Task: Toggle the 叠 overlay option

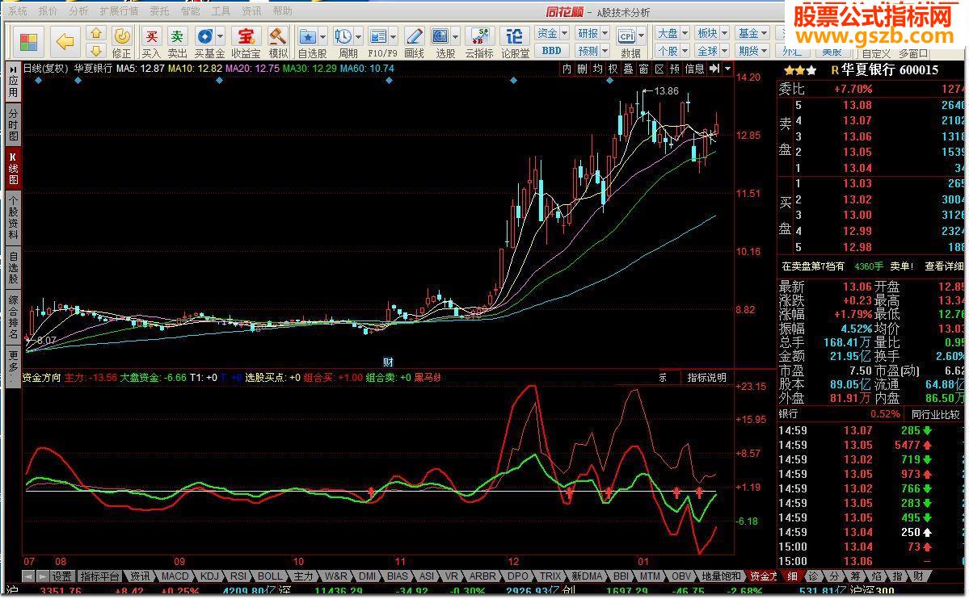Action: click(629, 69)
